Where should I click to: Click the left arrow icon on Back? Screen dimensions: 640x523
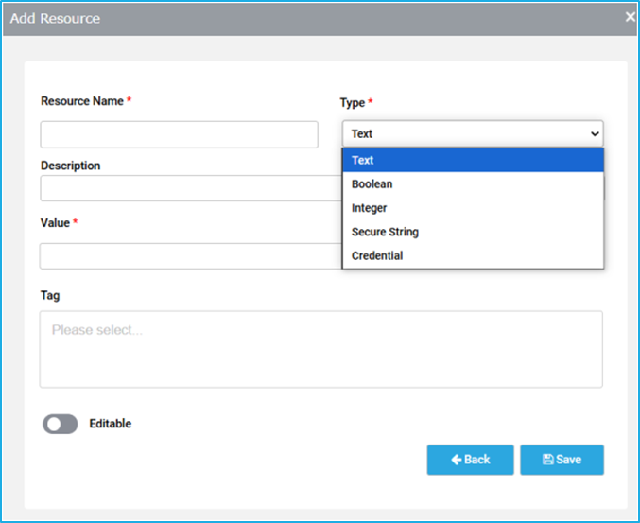coord(457,460)
